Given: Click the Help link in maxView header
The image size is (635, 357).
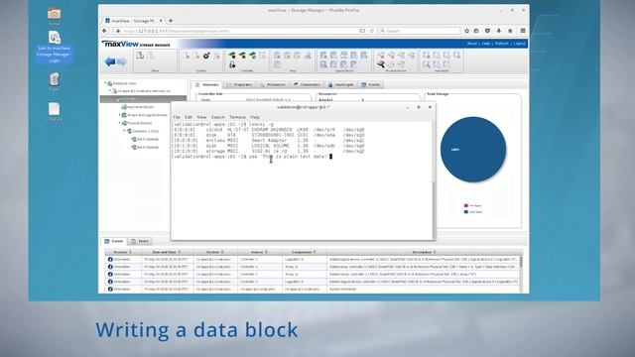Looking at the screenshot, I should [x=486, y=44].
